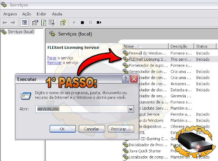
Task: Click the 'Gerencia ...' description cell
Action: (x=181, y=96)
